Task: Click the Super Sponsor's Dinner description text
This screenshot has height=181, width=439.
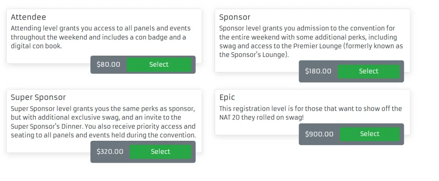Action: (x=103, y=122)
